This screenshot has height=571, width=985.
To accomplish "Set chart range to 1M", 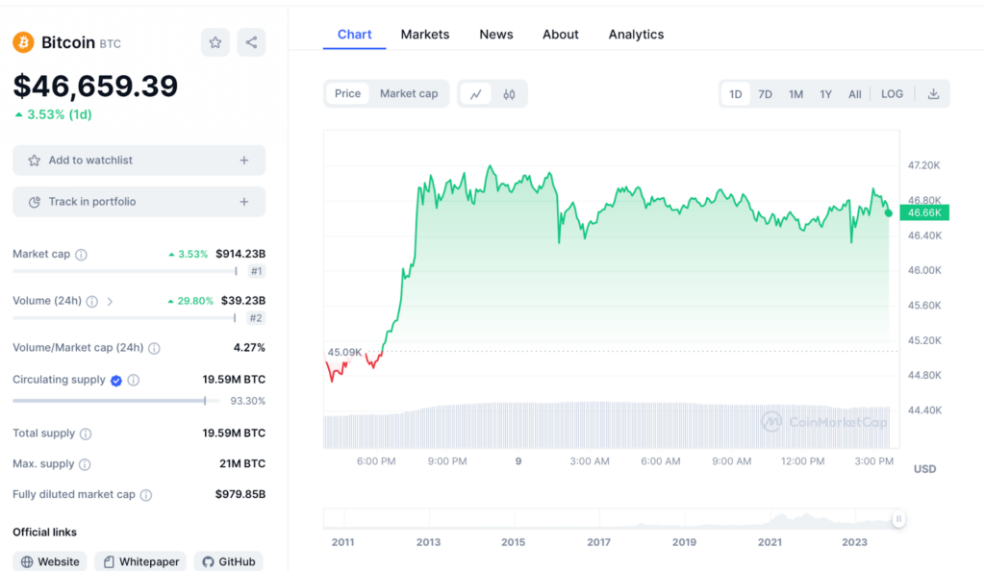I will click(796, 94).
